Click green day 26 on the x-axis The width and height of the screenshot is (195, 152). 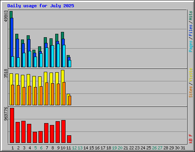click(x=154, y=148)
